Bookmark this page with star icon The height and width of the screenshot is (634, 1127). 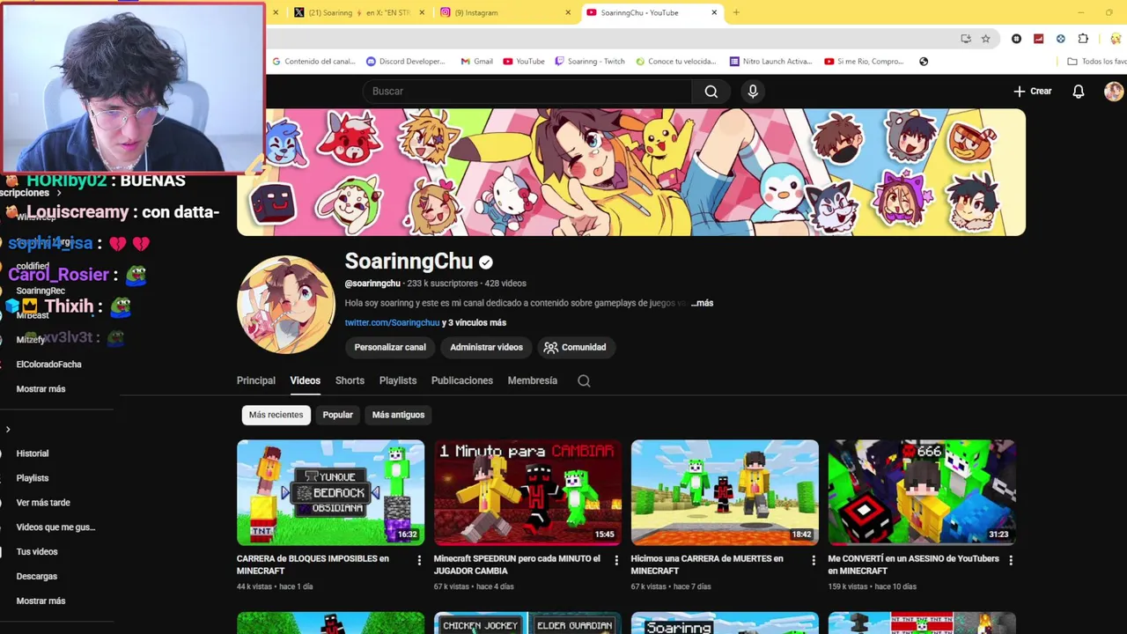pyautogui.click(x=985, y=39)
